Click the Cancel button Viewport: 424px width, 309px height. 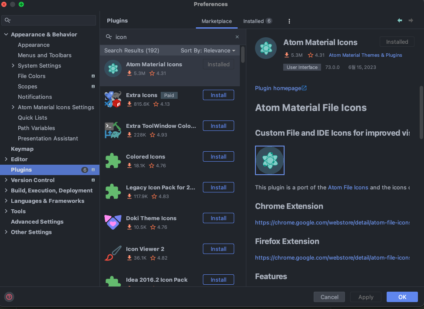pyautogui.click(x=329, y=297)
